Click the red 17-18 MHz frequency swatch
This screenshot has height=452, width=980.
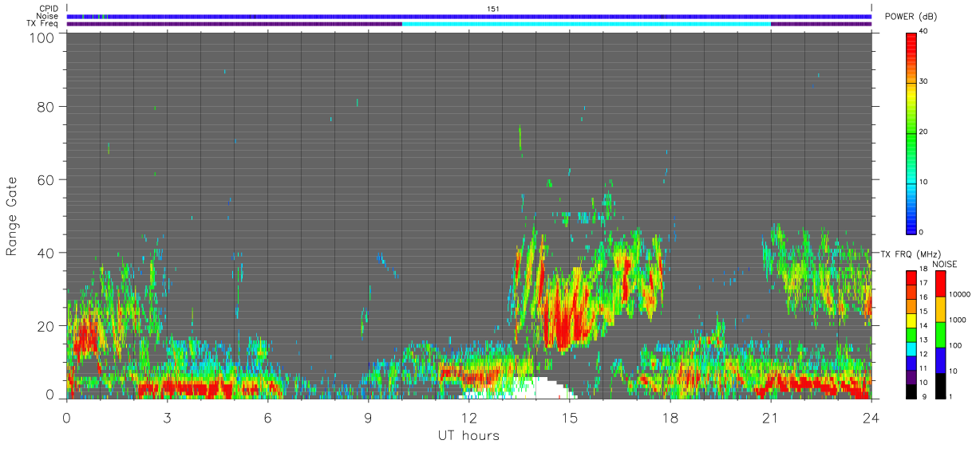pyautogui.click(x=911, y=277)
